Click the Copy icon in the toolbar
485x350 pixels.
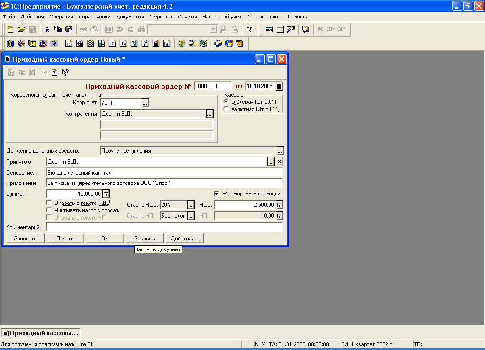pyautogui.click(x=58, y=29)
